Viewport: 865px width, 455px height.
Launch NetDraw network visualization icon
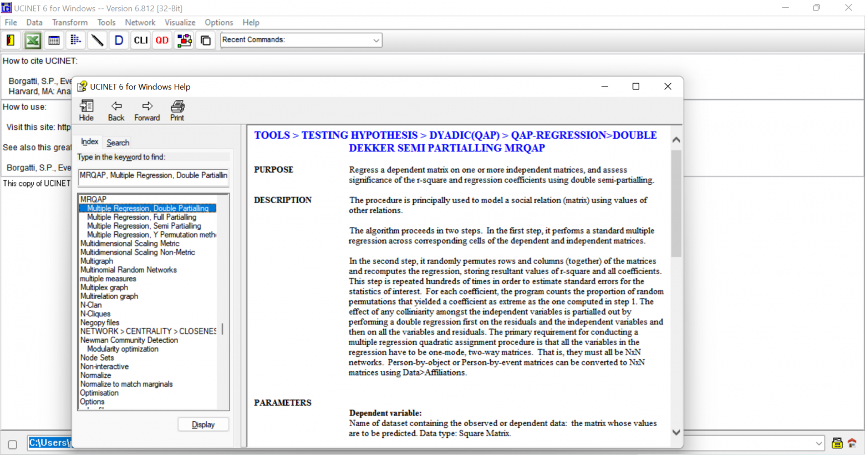coord(184,41)
